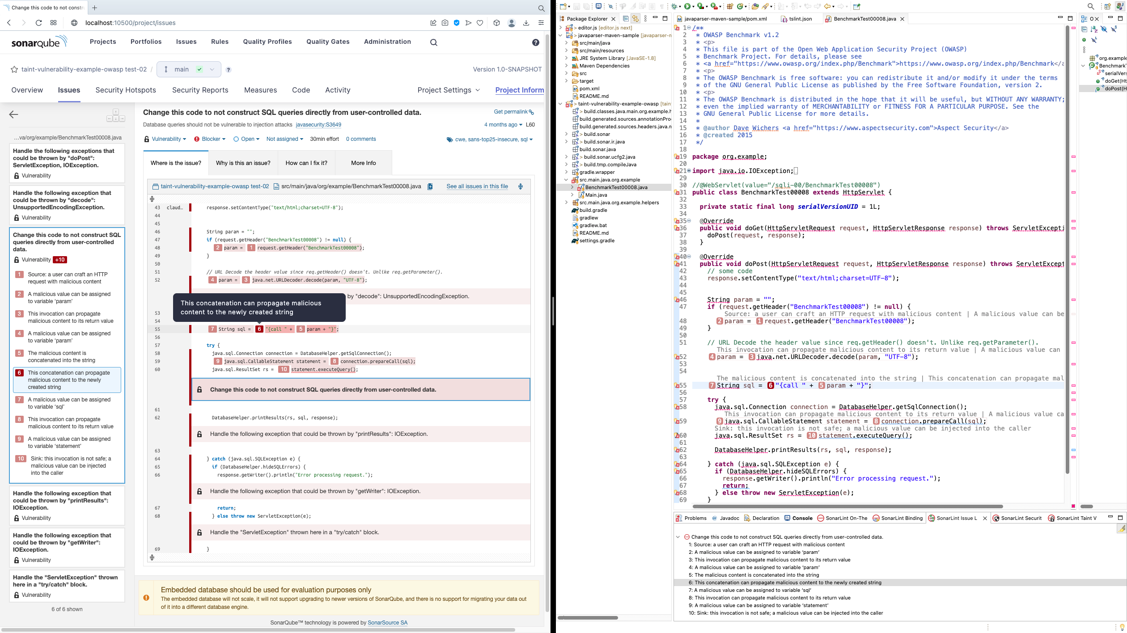Open Project Settings dropdown
The height and width of the screenshot is (633, 1127).
click(x=449, y=90)
